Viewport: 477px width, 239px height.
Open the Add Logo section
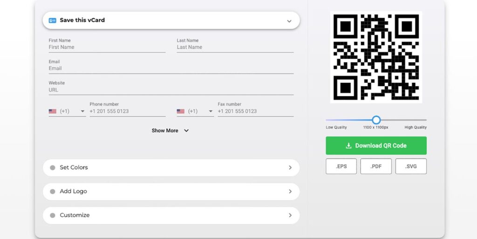click(171, 191)
